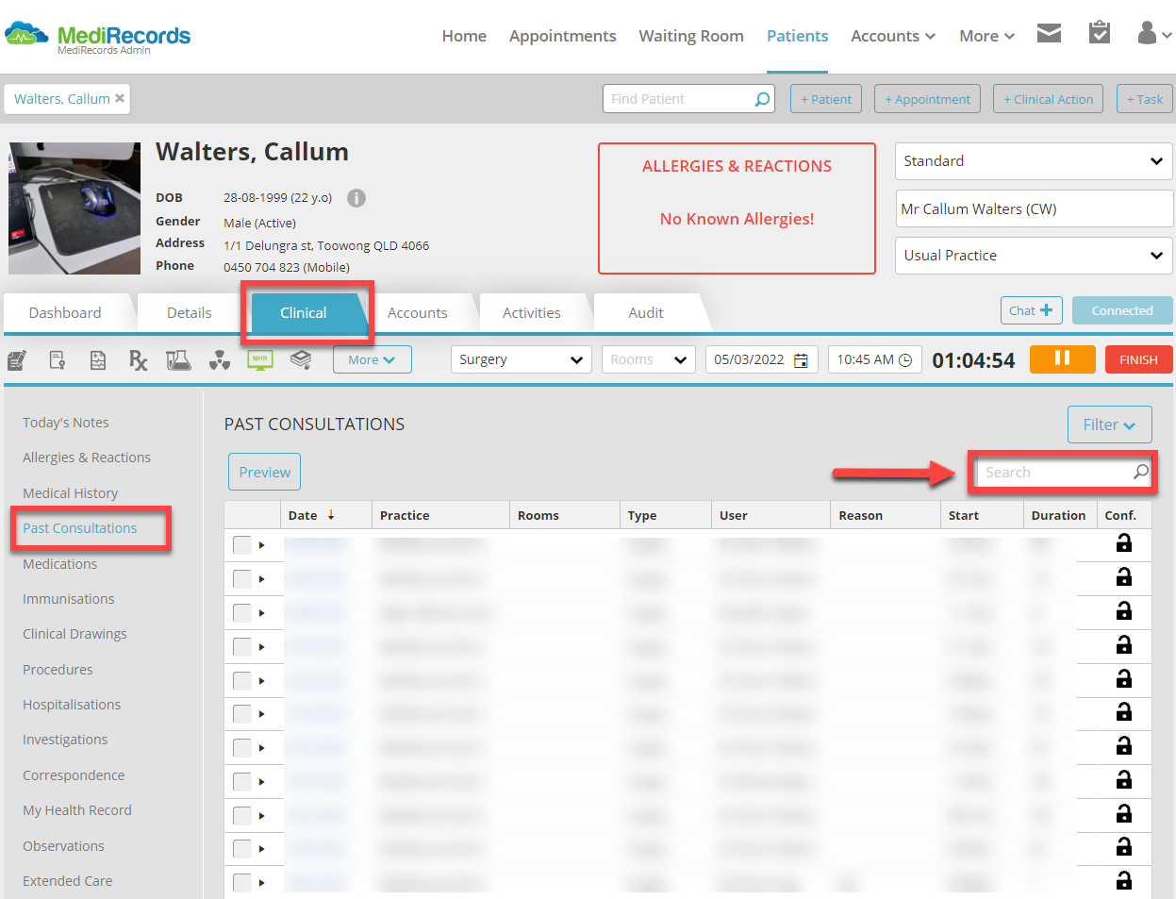
Task: Tick the checkbox in the second consultation row
Action: [x=242, y=579]
